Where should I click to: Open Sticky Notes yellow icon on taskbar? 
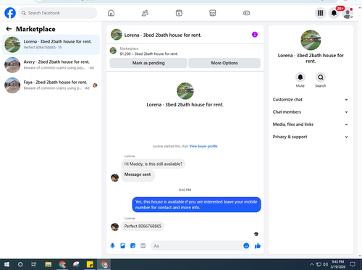tap(90, 264)
